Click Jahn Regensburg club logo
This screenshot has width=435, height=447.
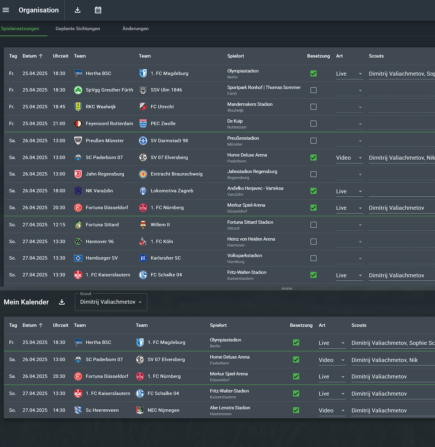pyautogui.click(x=78, y=174)
